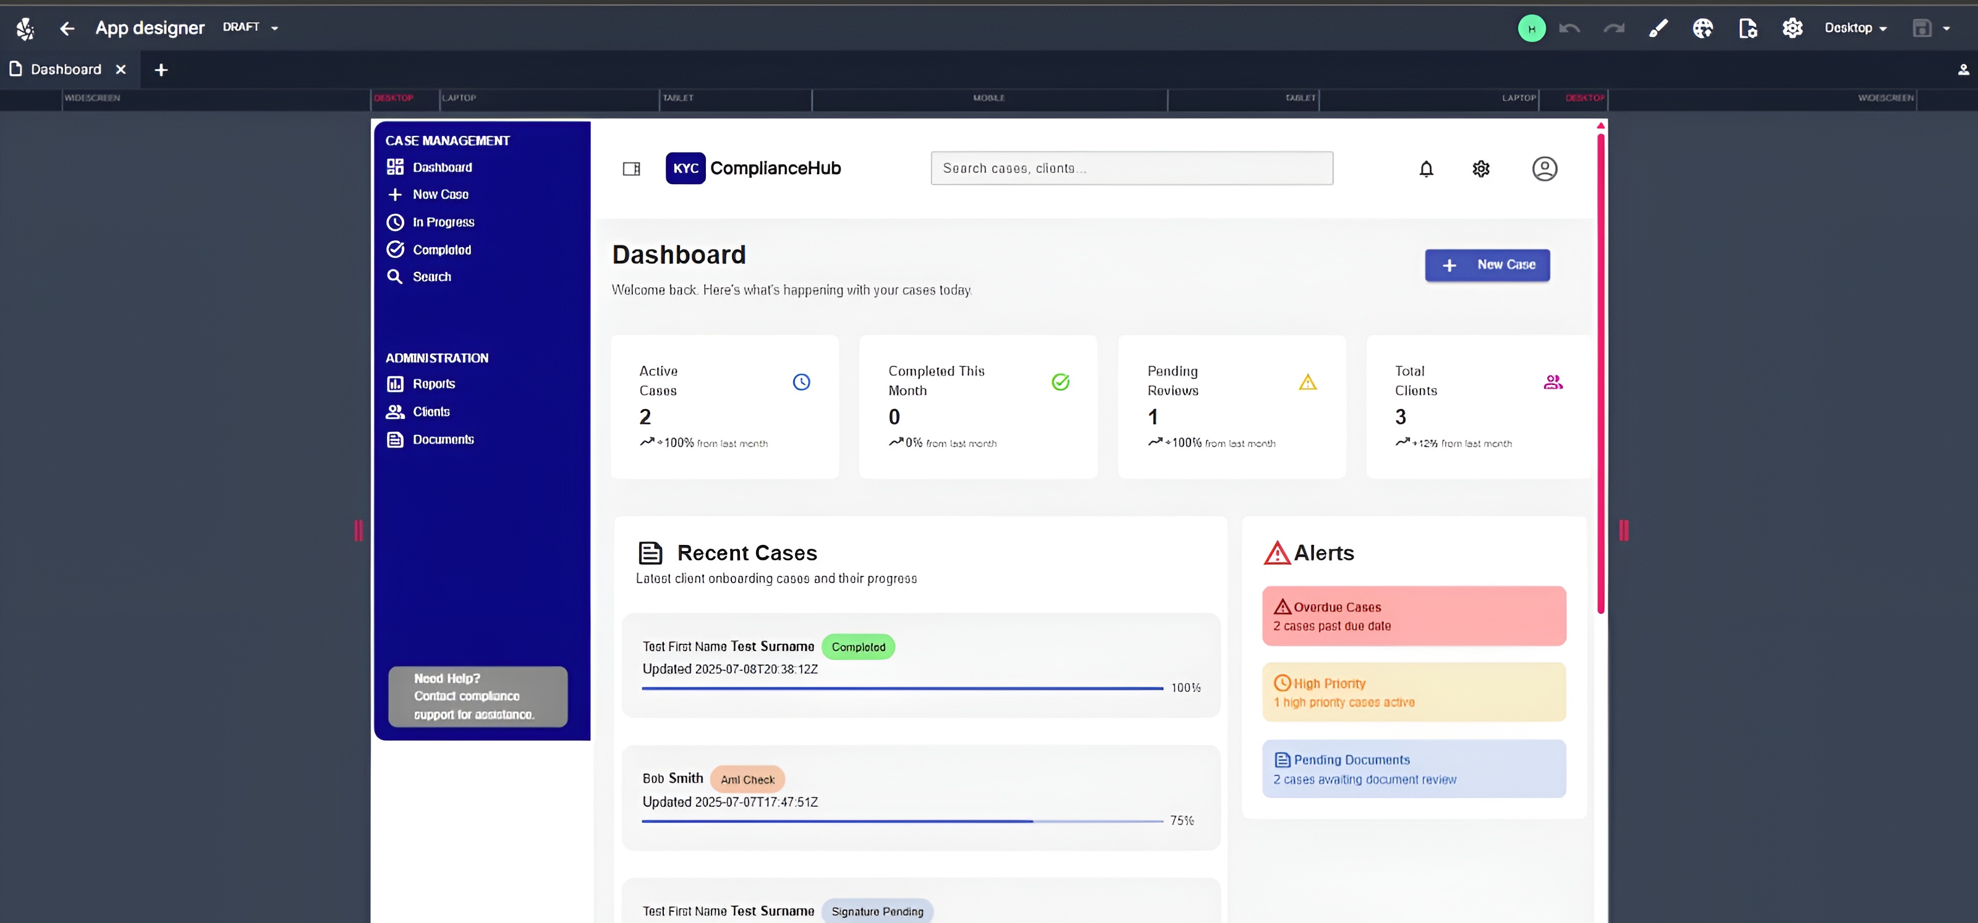The width and height of the screenshot is (1978, 923).
Task: Select the Tablet breakpoint marker on ruler
Action: coord(678,98)
